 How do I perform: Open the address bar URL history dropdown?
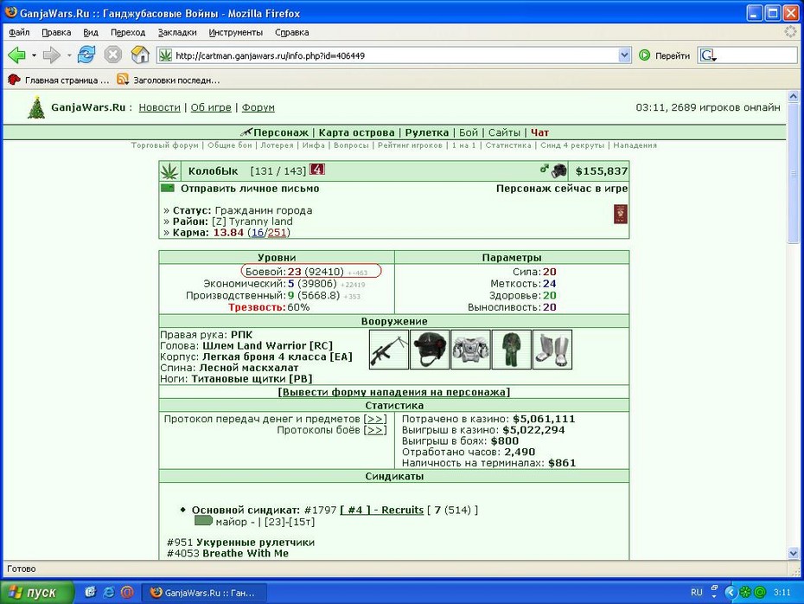tap(624, 55)
